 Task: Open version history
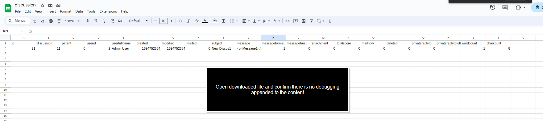tap(493, 7)
